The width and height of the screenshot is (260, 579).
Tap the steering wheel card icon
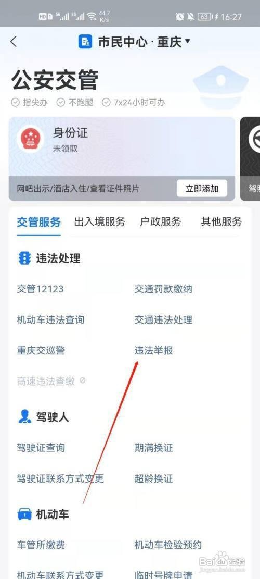pos(254,139)
